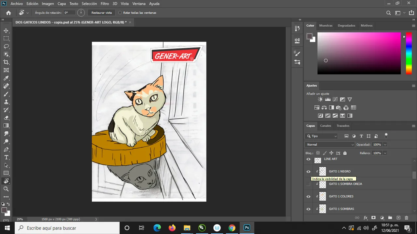417x234 pixels.
Task: Open the Normal blend mode dropdown
Action: tap(330, 145)
